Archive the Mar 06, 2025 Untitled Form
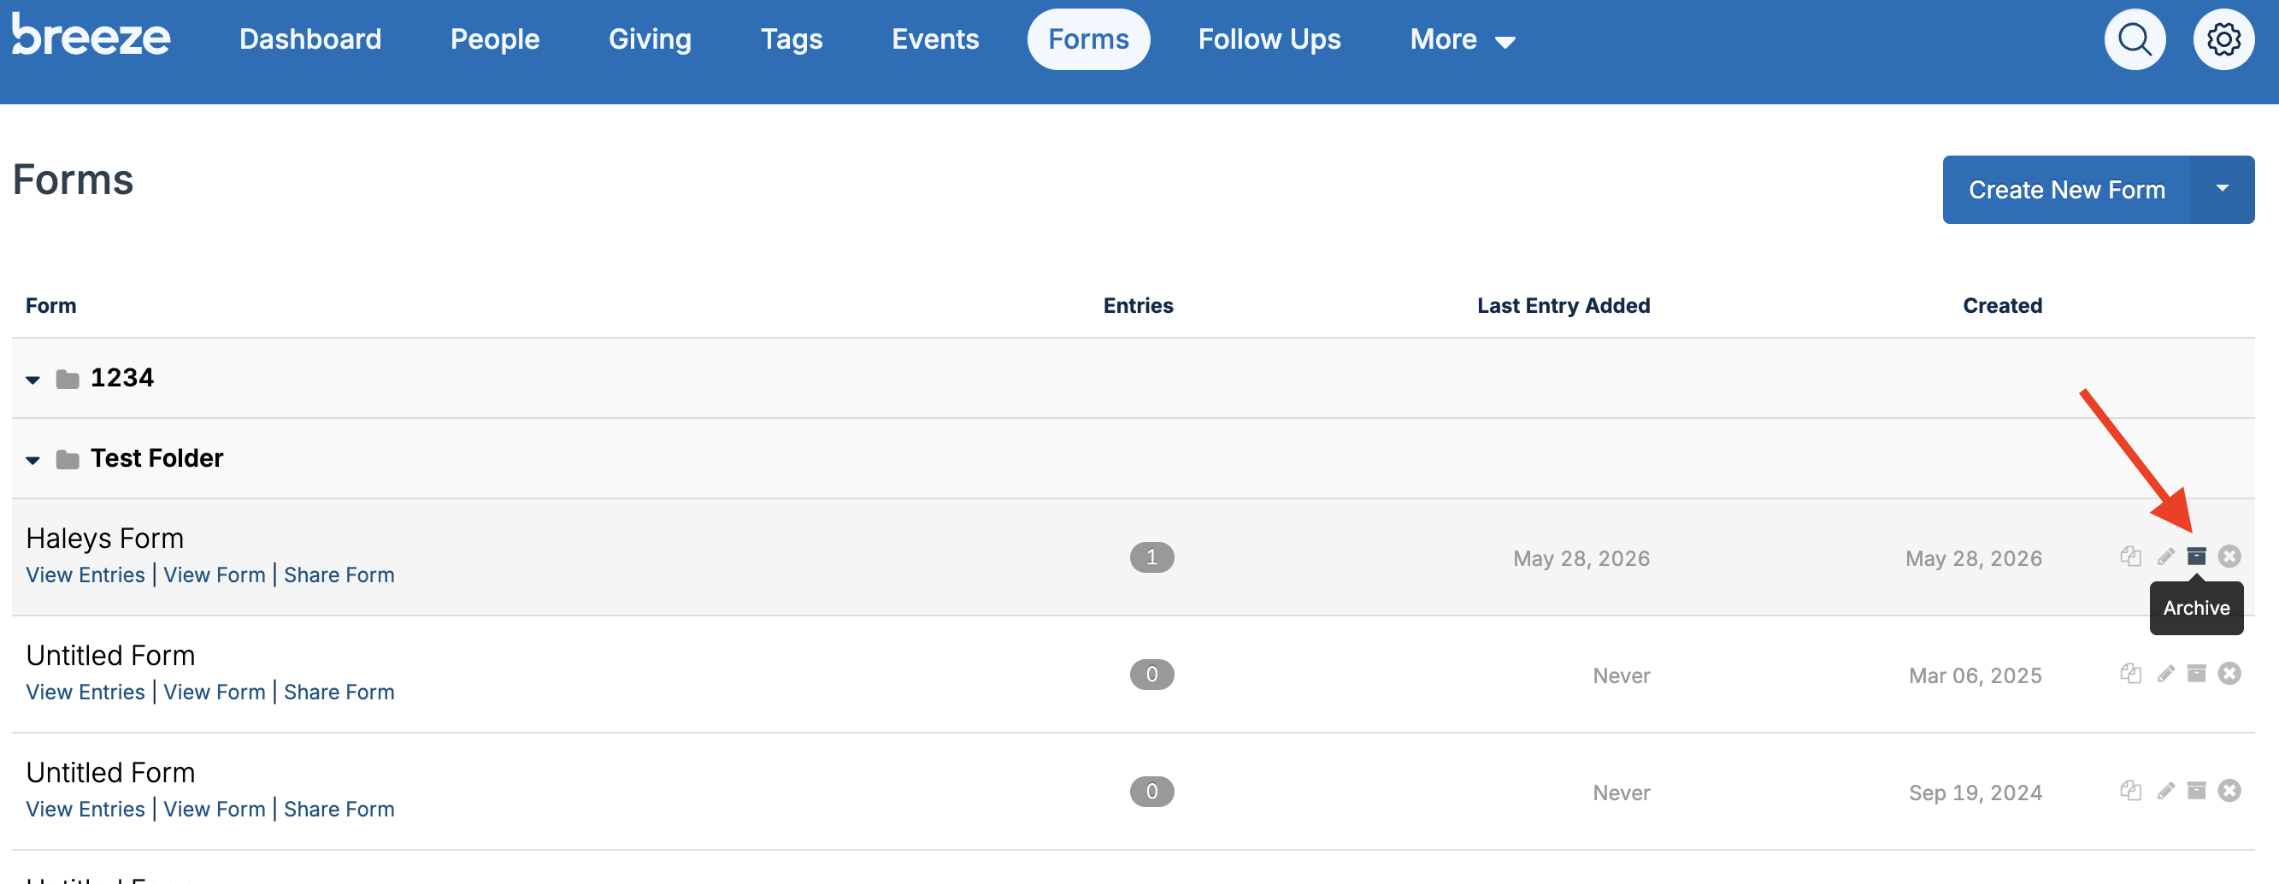Image resolution: width=2279 pixels, height=884 pixels. tap(2196, 675)
